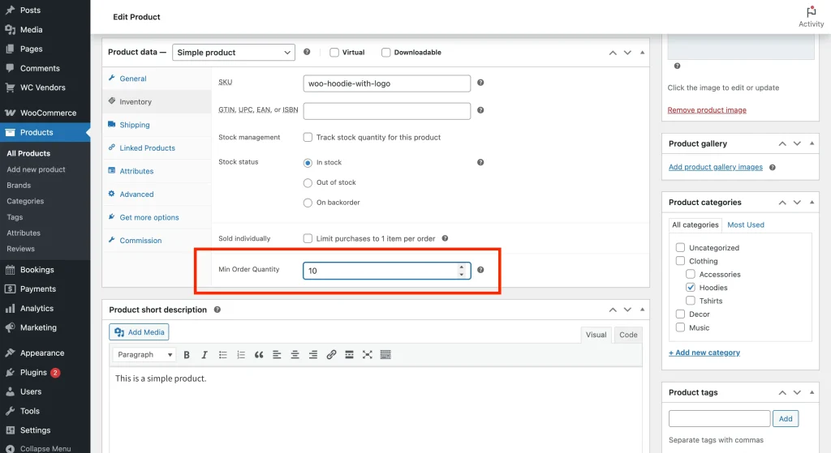Insert a bulleted list
831x453 pixels.
pyautogui.click(x=222, y=355)
